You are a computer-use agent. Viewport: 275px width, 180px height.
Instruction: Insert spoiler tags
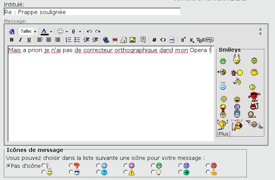pos(210,40)
